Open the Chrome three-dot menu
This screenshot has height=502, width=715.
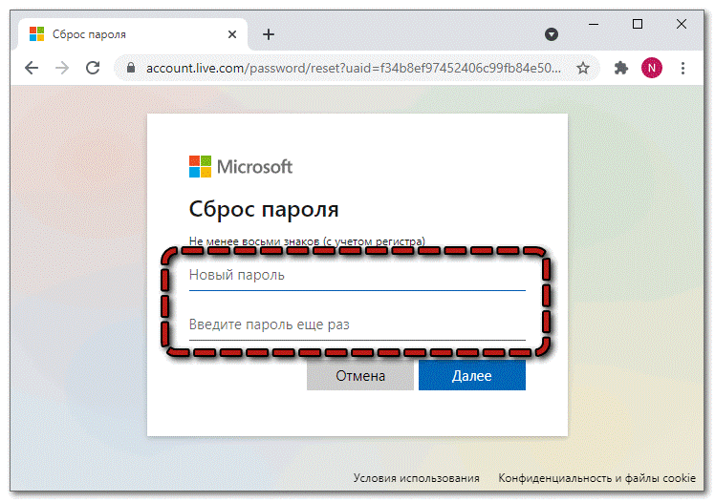coord(682,69)
